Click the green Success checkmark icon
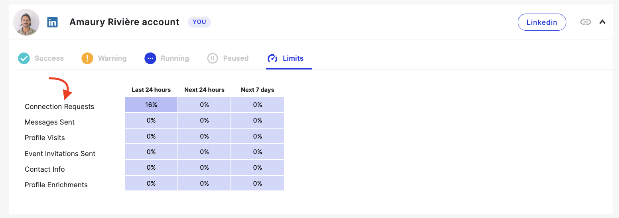619x218 pixels. [24, 58]
